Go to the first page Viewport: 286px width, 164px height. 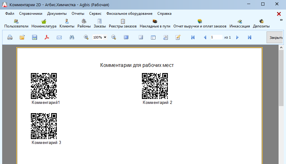tap(193, 37)
